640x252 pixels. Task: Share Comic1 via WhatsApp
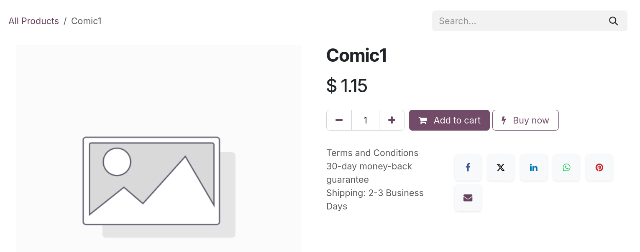click(566, 167)
